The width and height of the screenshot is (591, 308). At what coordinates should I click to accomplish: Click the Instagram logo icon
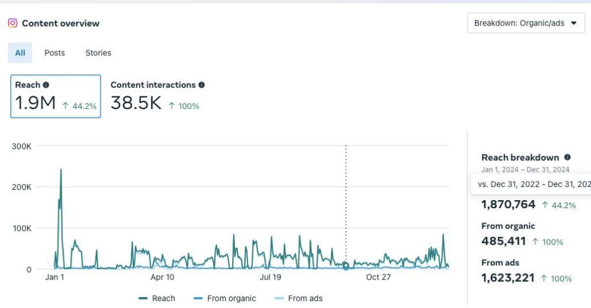(13, 24)
